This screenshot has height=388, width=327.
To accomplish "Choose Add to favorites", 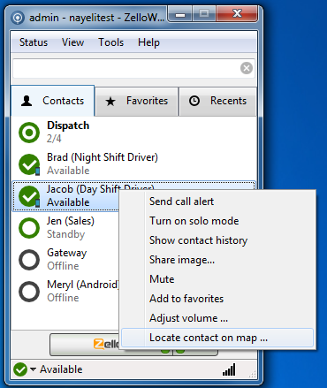I will pos(217,299).
